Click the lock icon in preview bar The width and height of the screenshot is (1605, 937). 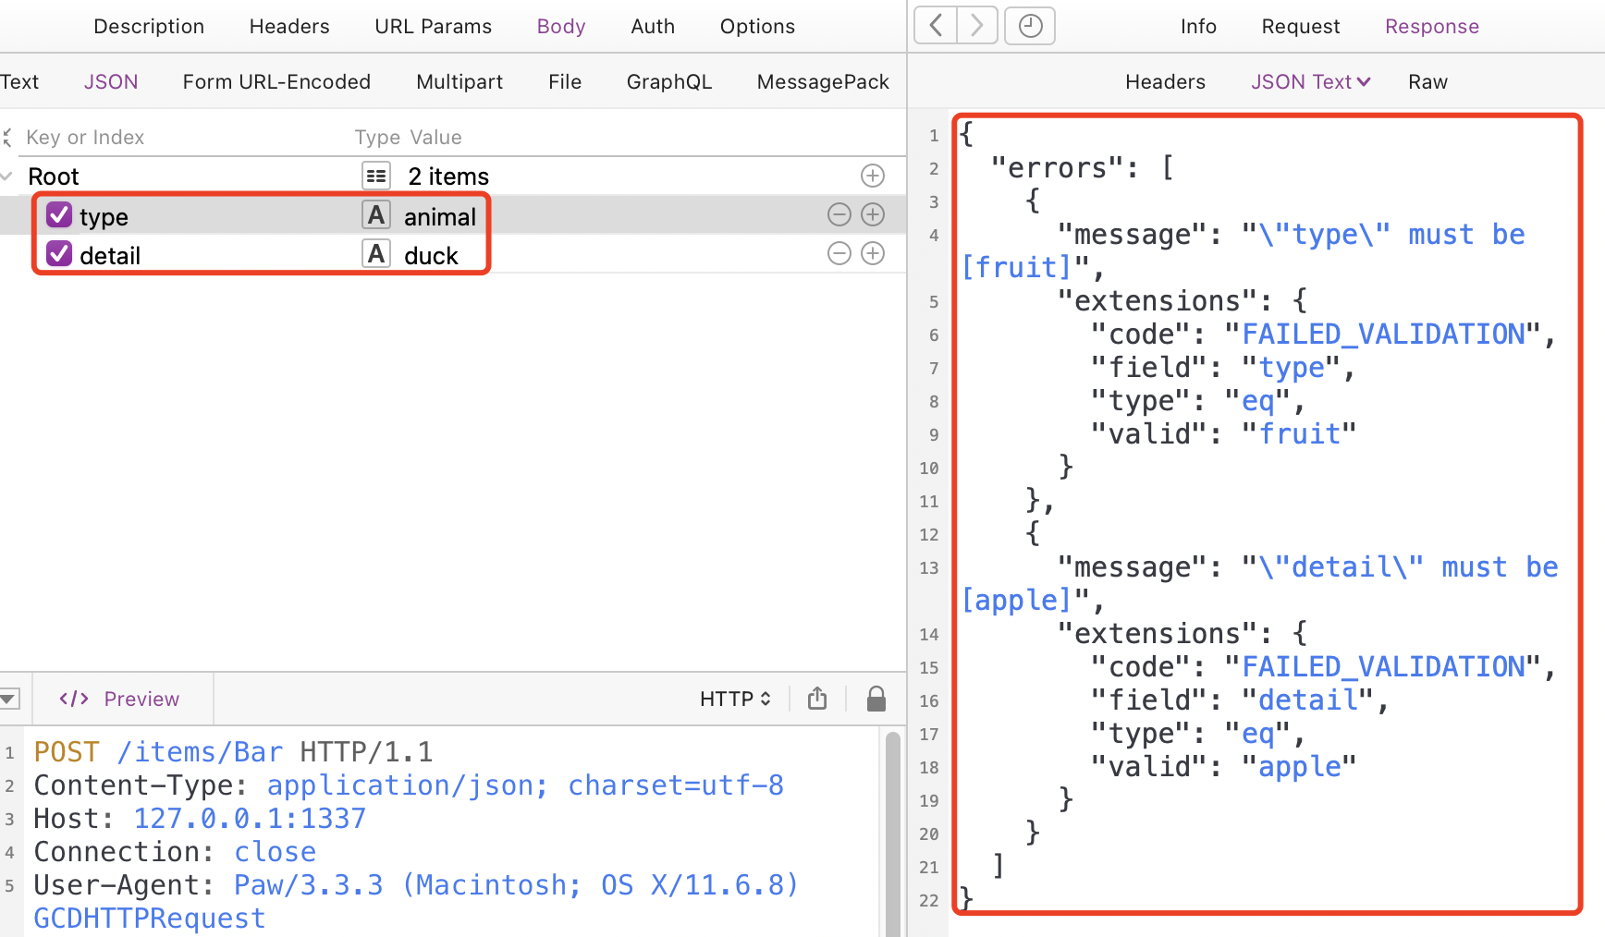[x=876, y=699]
